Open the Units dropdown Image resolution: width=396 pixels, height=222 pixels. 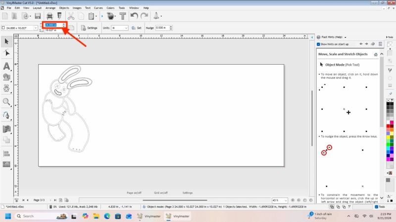click(126, 28)
